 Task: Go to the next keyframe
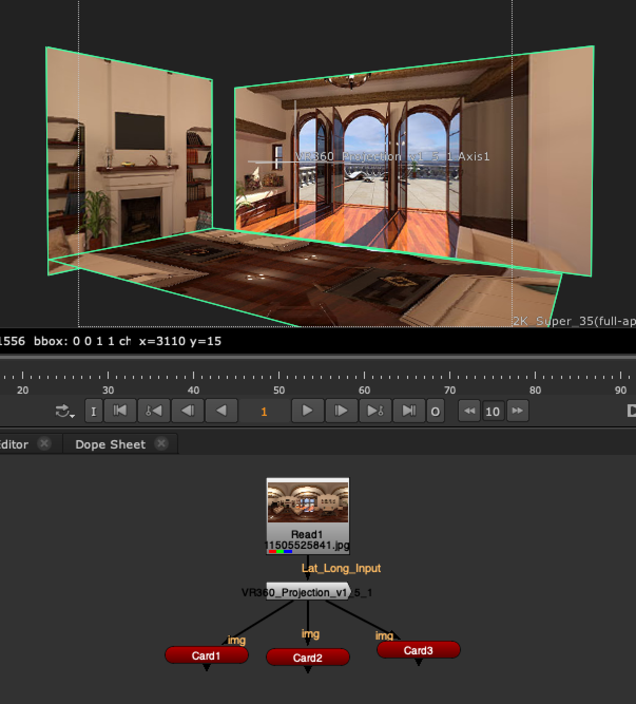[x=375, y=411]
